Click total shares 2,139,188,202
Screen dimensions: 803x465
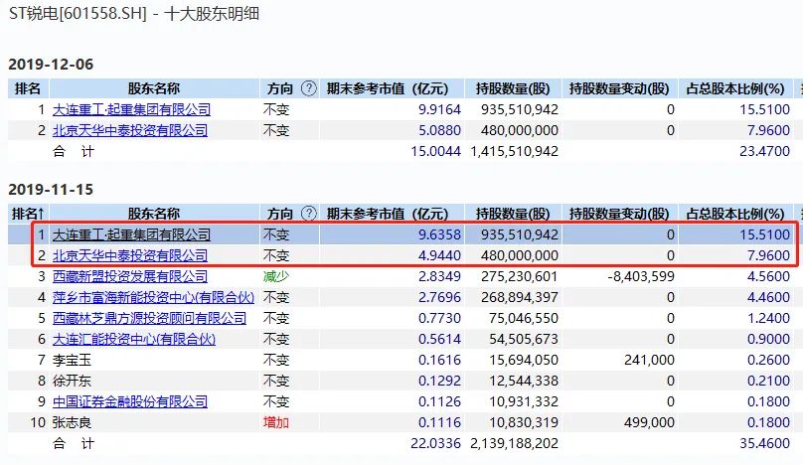pyautogui.click(x=514, y=443)
